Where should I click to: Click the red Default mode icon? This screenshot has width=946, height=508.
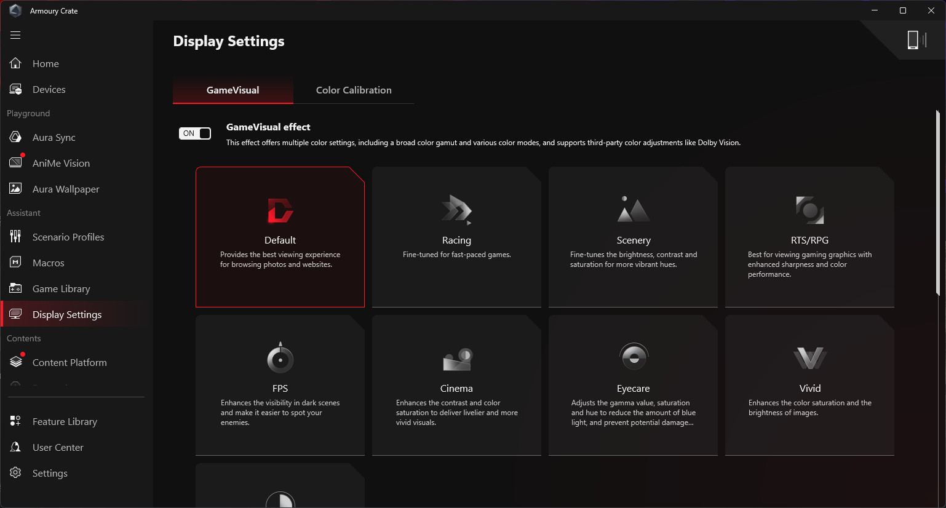coord(280,210)
